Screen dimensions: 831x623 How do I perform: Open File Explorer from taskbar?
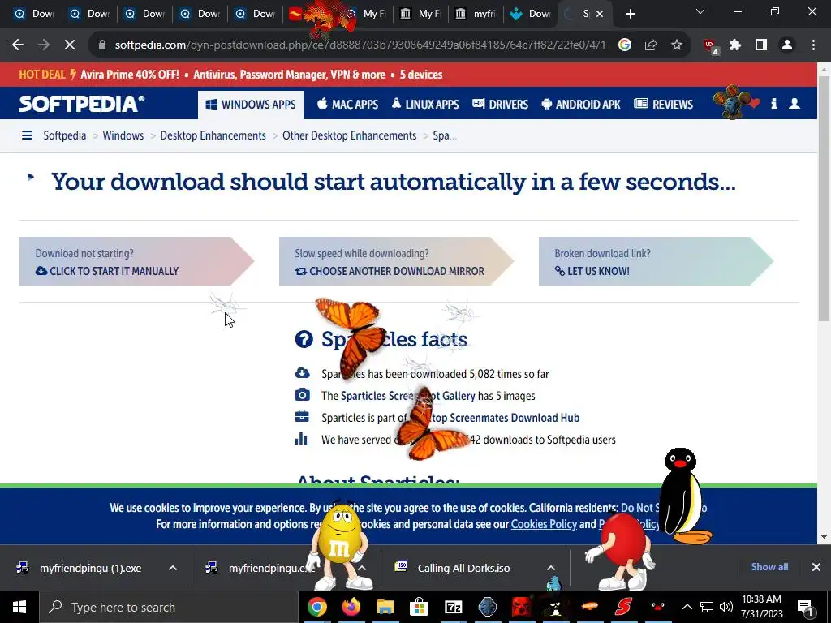click(385, 607)
